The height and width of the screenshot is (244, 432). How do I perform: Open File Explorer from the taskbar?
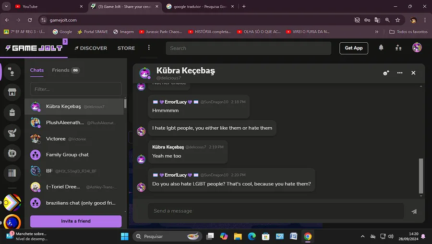coord(238,236)
